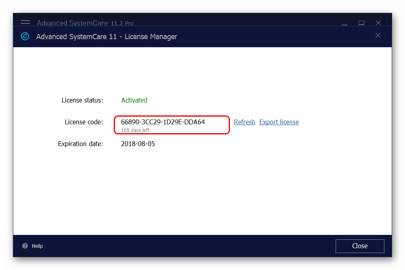The width and height of the screenshot is (405, 270).
Task: Close the Advanced SystemCare main window
Action: pos(378,23)
